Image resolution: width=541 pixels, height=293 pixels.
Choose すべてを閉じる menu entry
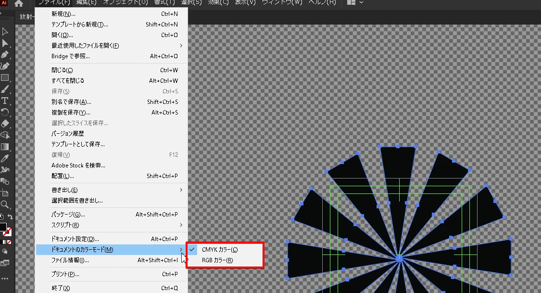pyautogui.click(x=112, y=80)
